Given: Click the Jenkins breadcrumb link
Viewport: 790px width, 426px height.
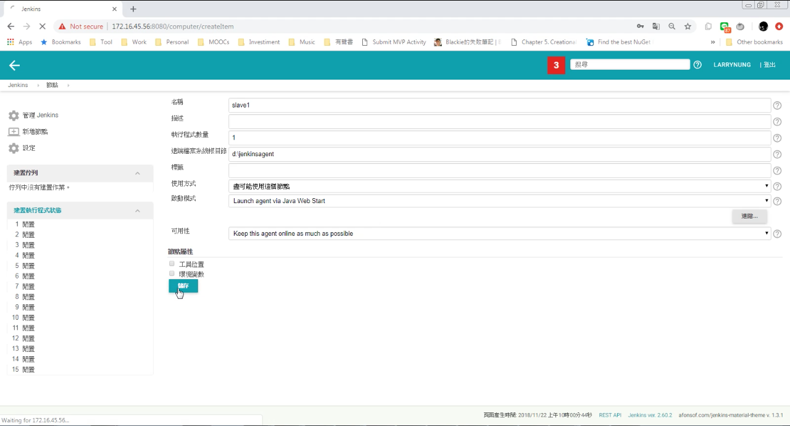Looking at the screenshot, I should (x=18, y=85).
